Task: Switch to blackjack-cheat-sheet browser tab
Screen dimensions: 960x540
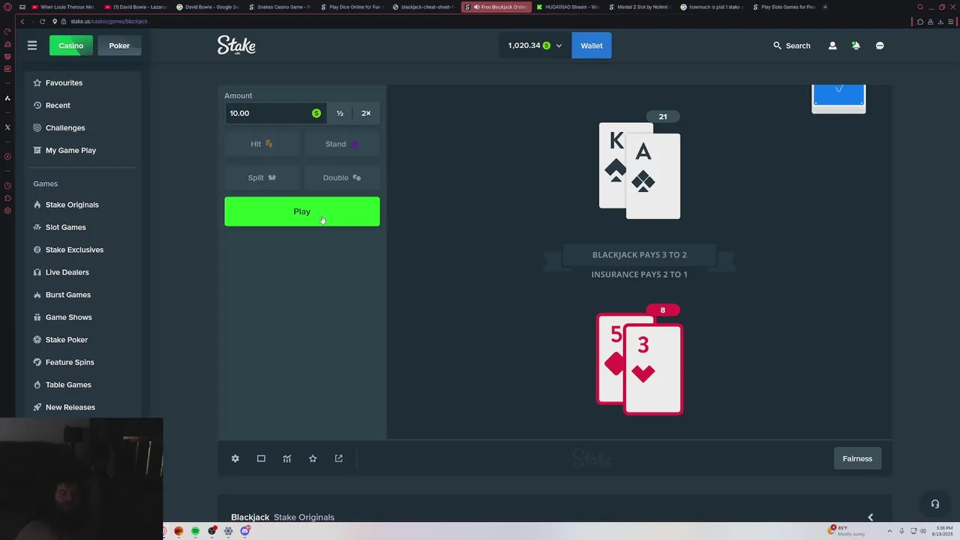Action: pos(424,7)
